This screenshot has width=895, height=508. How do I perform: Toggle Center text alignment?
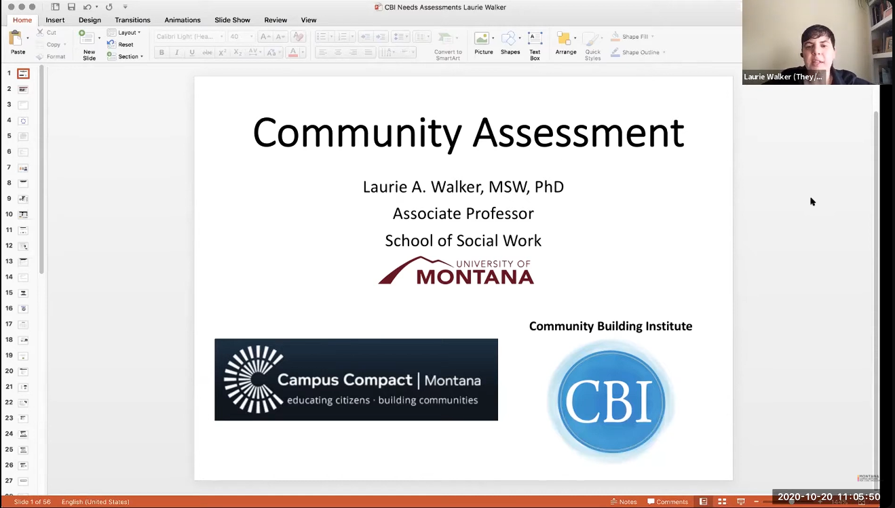(338, 52)
